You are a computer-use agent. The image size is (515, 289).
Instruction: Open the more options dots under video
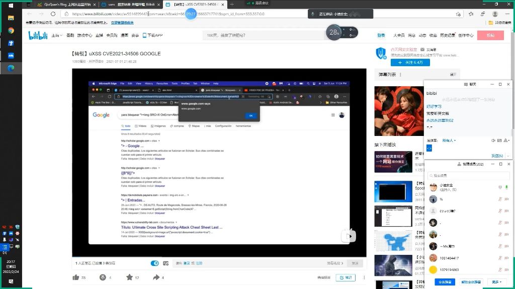tap(364, 277)
